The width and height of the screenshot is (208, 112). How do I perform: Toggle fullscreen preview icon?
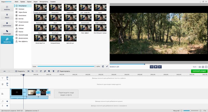tap(206, 67)
